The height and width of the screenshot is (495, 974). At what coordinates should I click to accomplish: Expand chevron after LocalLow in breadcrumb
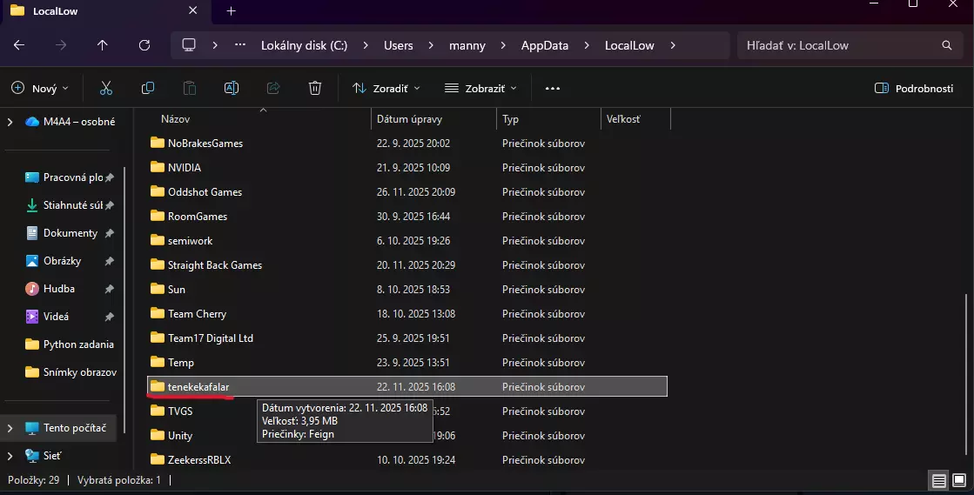coord(673,45)
